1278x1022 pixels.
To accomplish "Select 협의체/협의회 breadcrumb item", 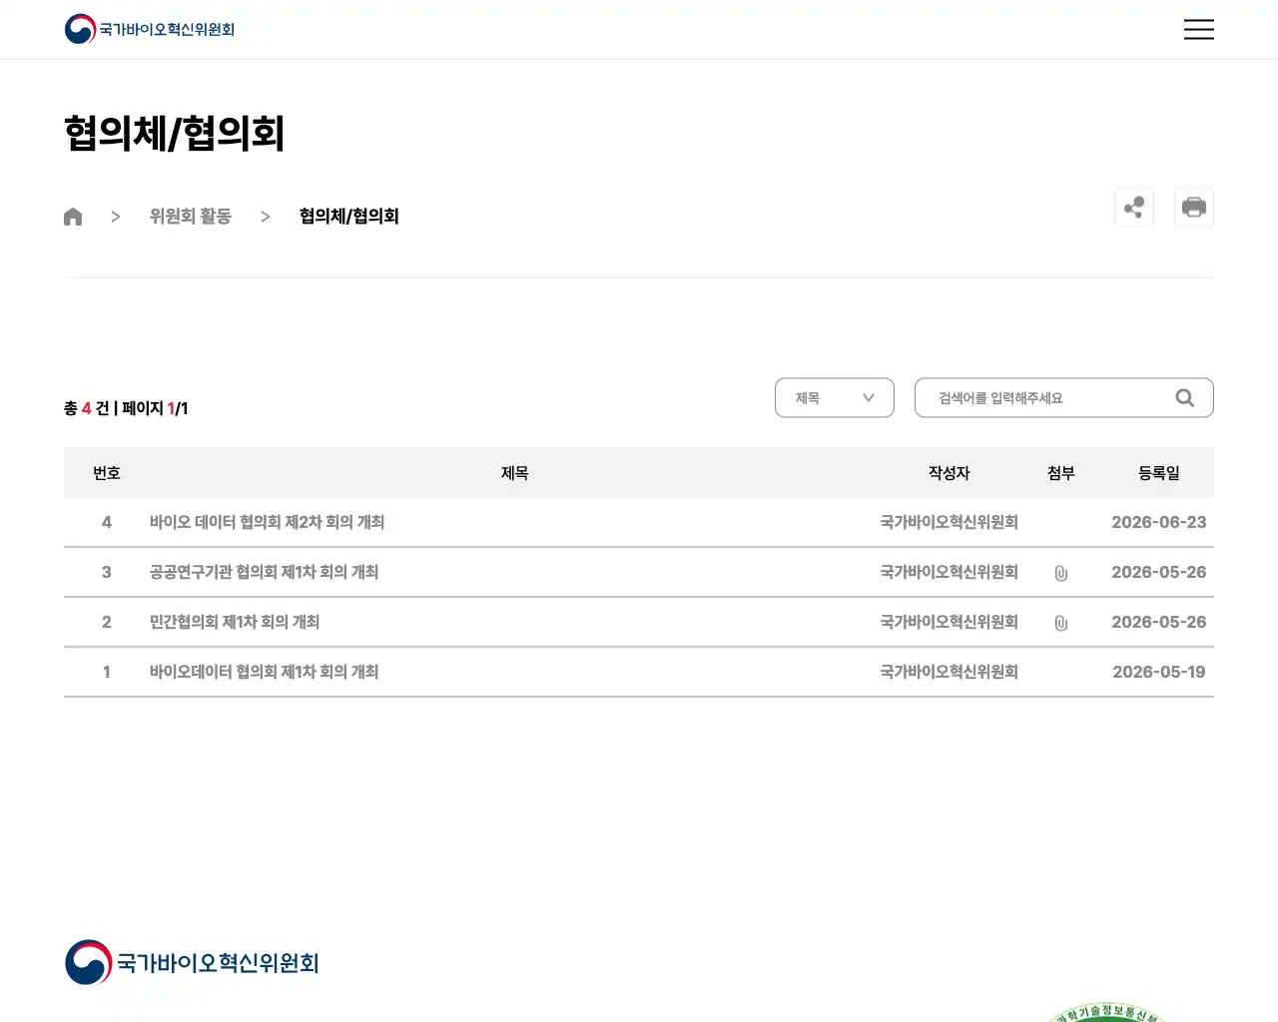I will [349, 217].
